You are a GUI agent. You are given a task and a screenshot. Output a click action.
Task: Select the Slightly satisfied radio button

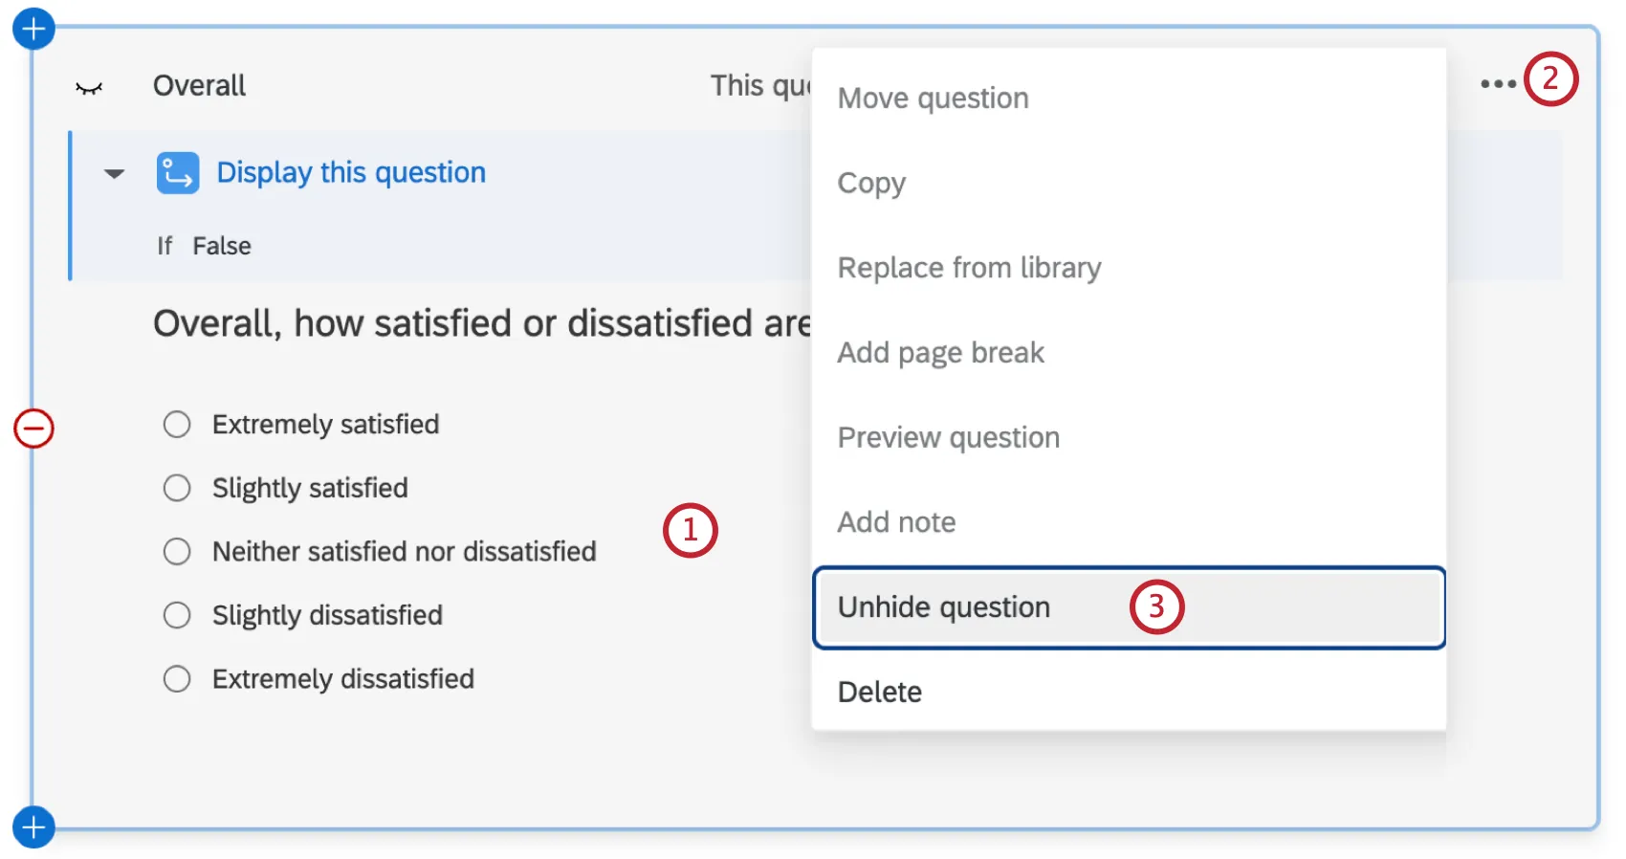click(x=177, y=488)
